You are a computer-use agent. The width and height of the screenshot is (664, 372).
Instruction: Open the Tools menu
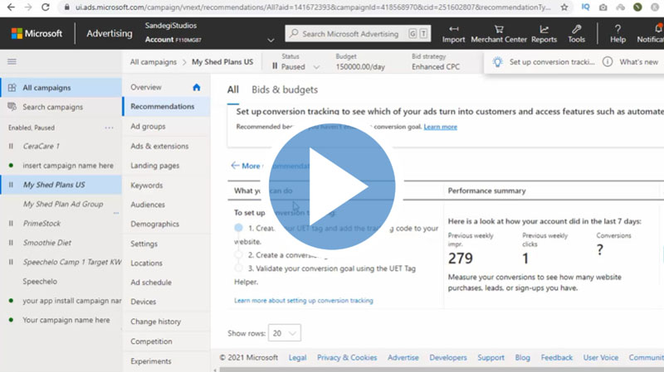point(576,34)
